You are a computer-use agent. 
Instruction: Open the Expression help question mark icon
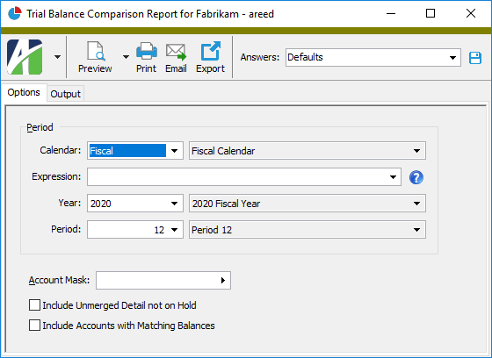pos(416,177)
